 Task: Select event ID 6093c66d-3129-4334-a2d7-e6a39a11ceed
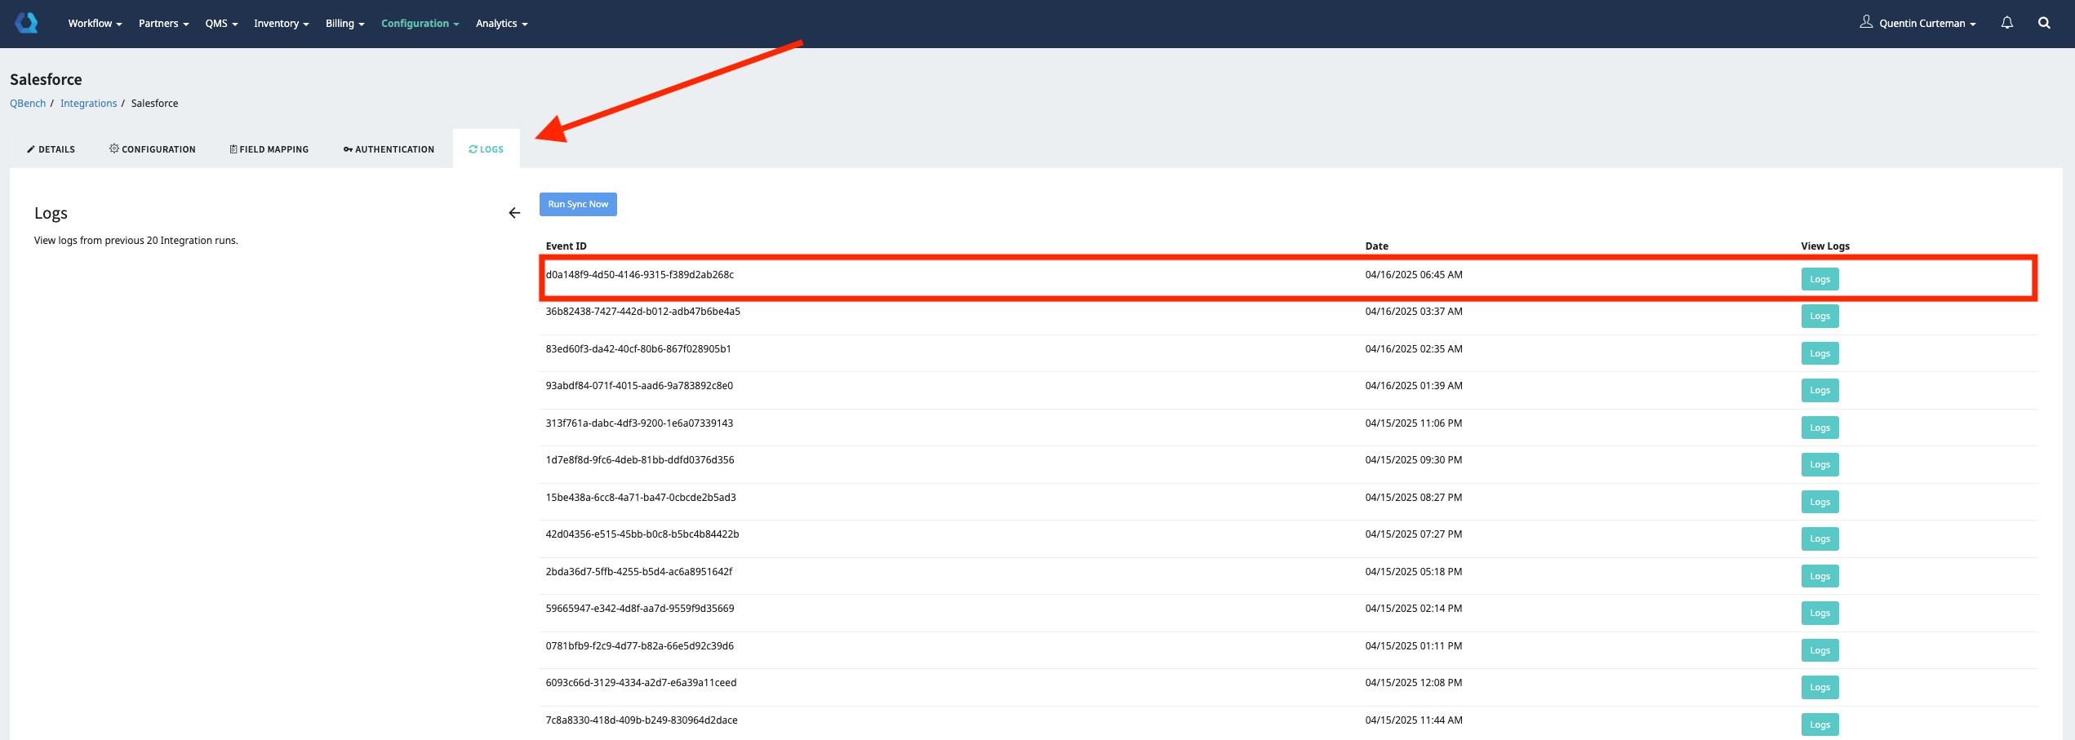click(641, 683)
